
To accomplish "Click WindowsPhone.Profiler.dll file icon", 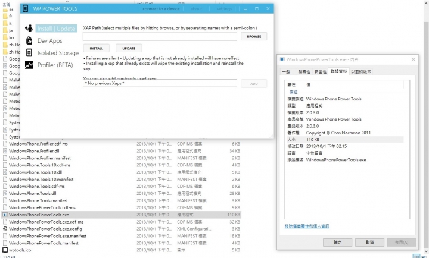I will pyautogui.click(x=5, y=151).
